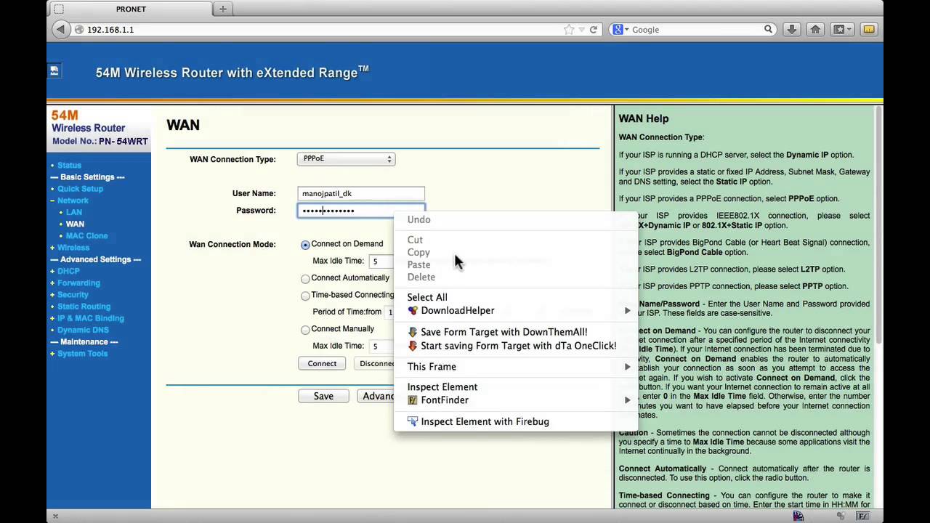Click the bookmark star in address bar
The height and width of the screenshot is (523, 930).
pyautogui.click(x=569, y=30)
